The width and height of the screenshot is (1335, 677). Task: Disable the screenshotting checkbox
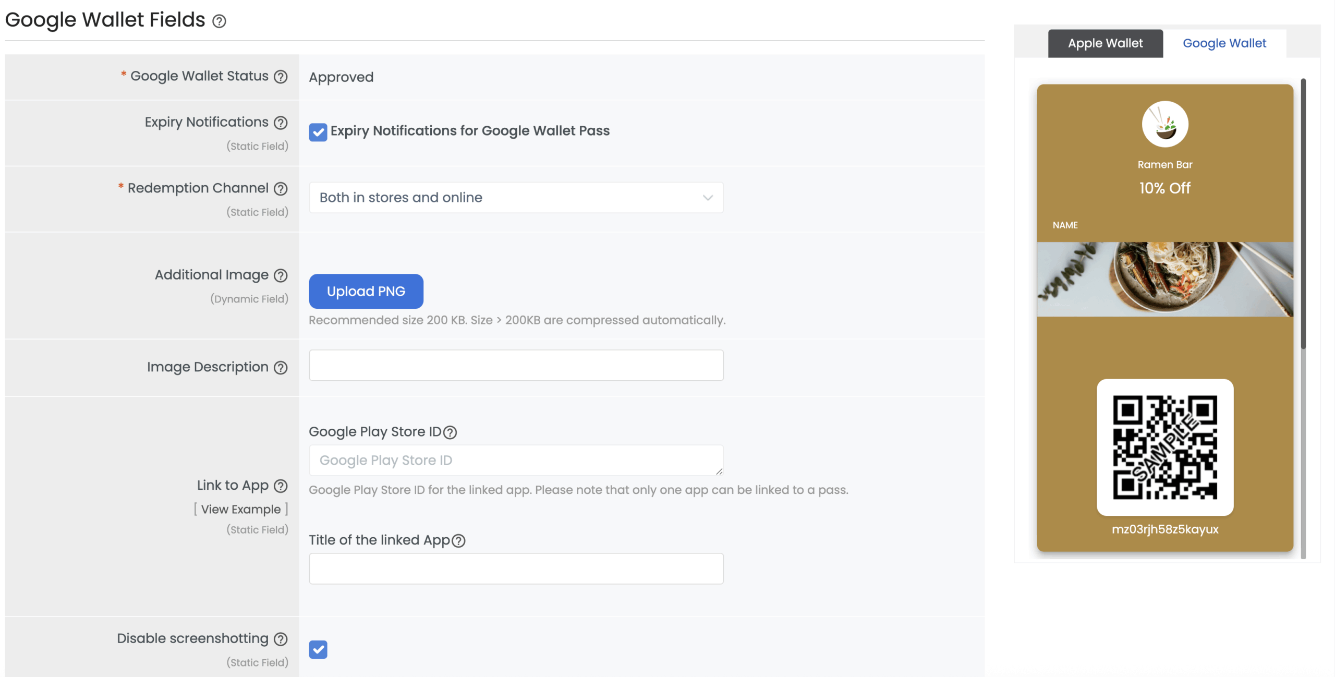(318, 649)
